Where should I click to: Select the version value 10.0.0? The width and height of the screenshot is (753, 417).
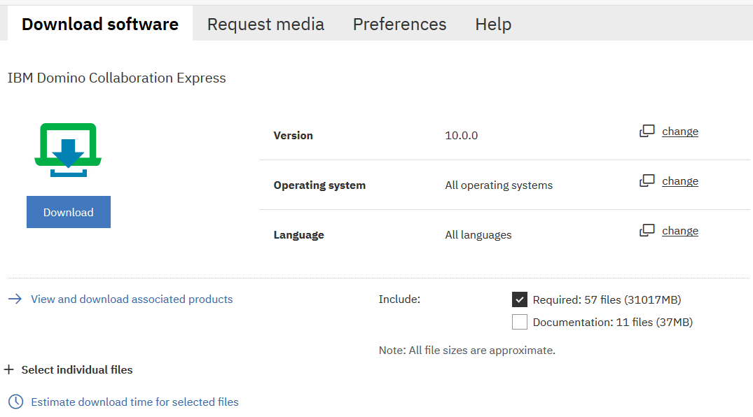462,135
